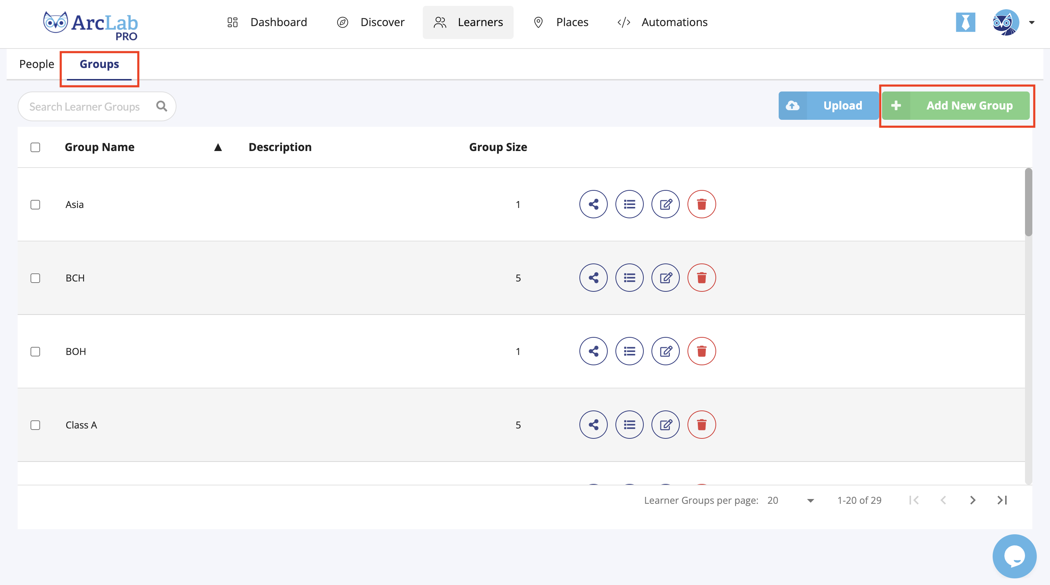
Task: Edit the Class A group
Action: [x=665, y=425]
